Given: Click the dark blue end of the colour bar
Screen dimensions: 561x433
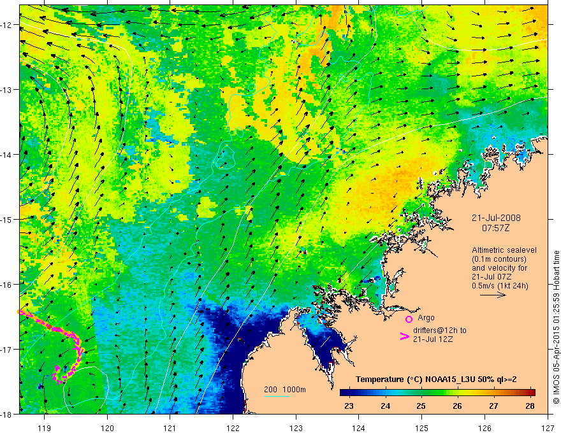Looking at the screenshot, I should pos(344,392).
